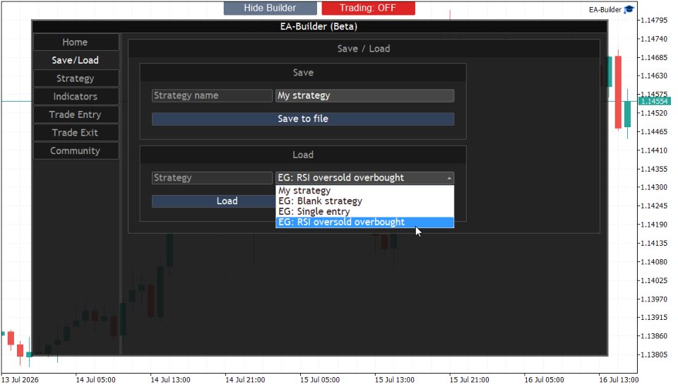Toggle the Trading: OFF button
Viewport: 678px width, 387px height.
tap(368, 8)
